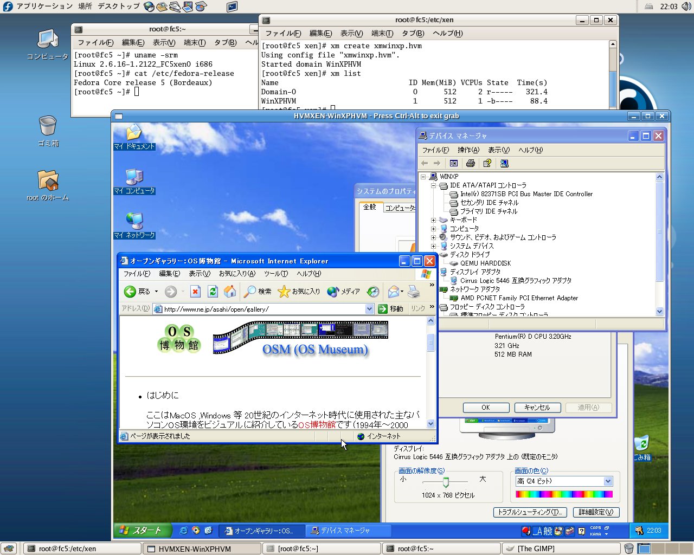The height and width of the screenshot is (555, 694).
Task: Select root のホーム folder icon
Action: [48, 185]
